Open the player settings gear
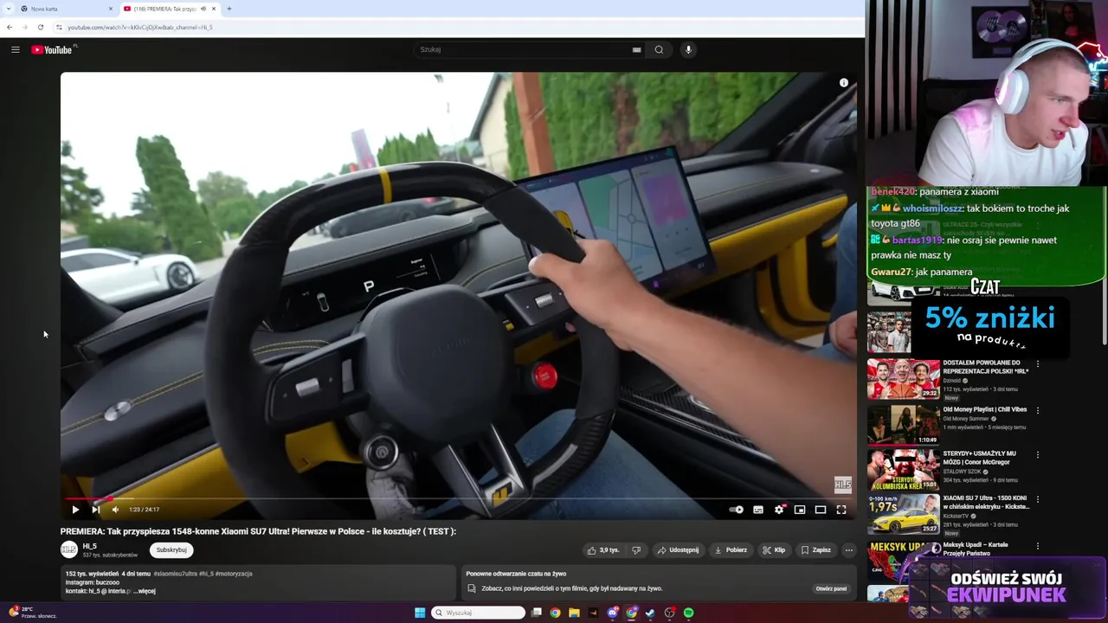Image resolution: width=1108 pixels, height=623 pixels. tap(779, 510)
